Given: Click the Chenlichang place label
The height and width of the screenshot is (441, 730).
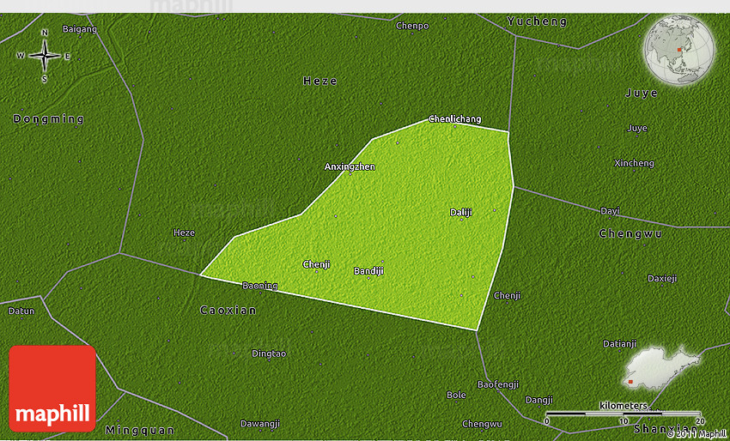Looking at the screenshot, I should tap(455, 119).
